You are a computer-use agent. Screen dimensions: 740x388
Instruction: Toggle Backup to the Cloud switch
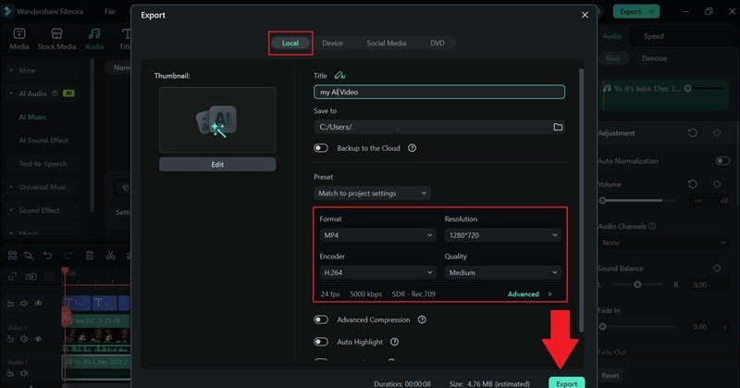point(321,148)
